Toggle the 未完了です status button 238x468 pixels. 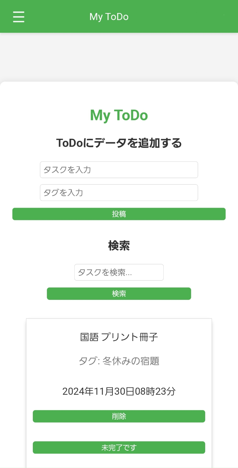click(119, 448)
